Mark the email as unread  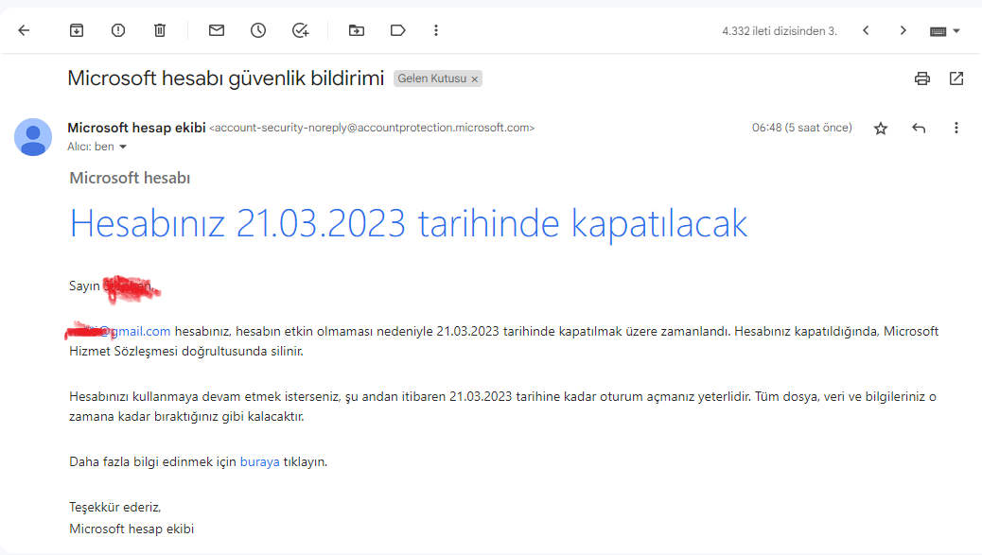[217, 30]
